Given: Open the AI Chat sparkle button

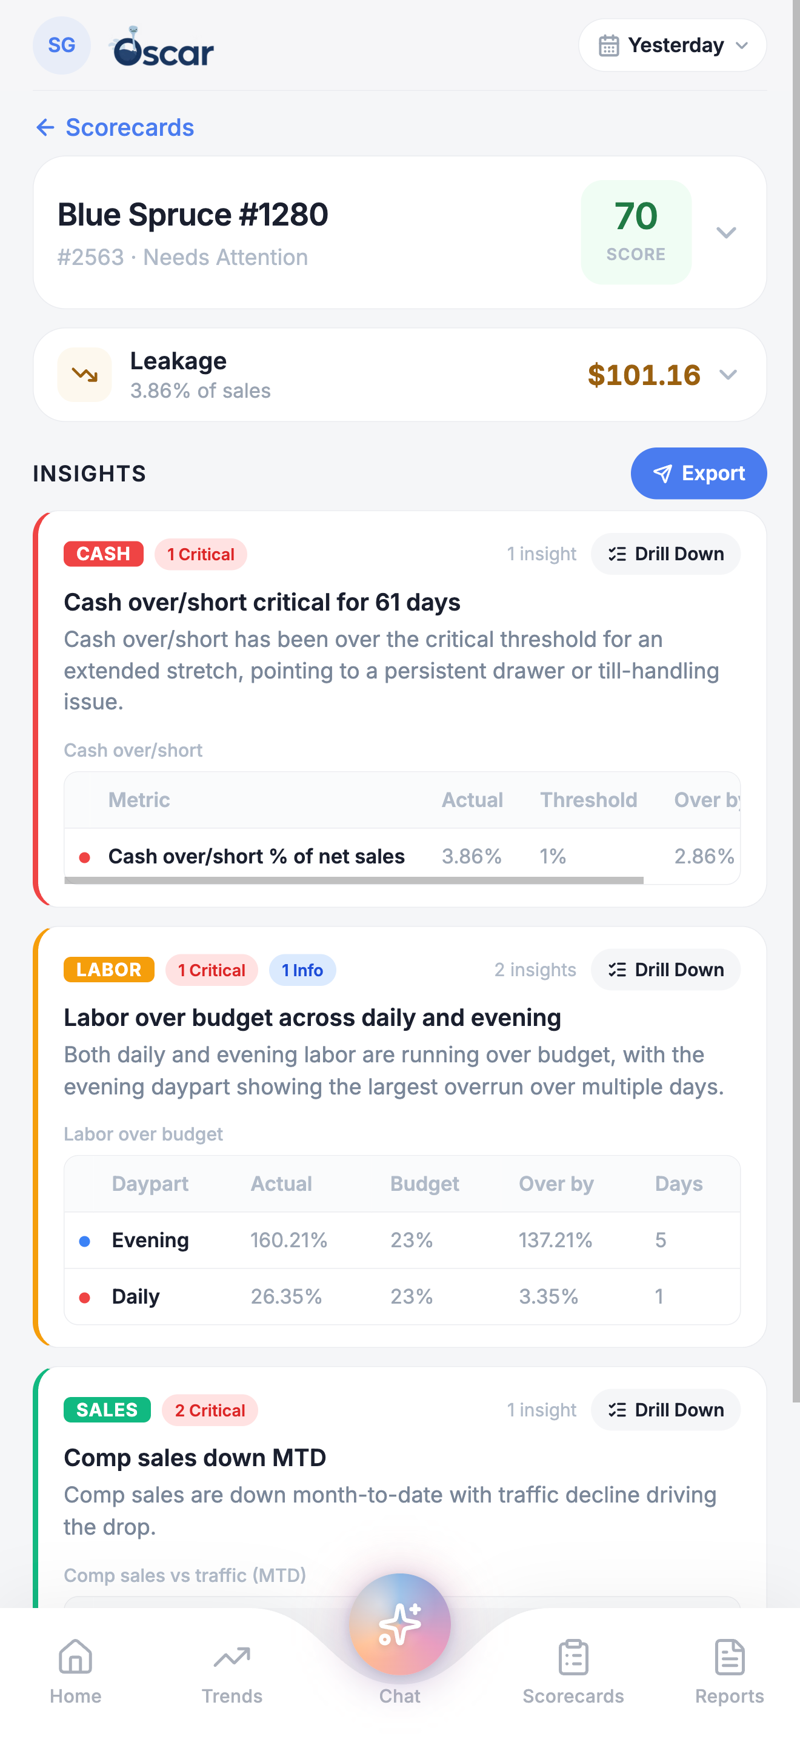Looking at the screenshot, I should click(400, 1624).
